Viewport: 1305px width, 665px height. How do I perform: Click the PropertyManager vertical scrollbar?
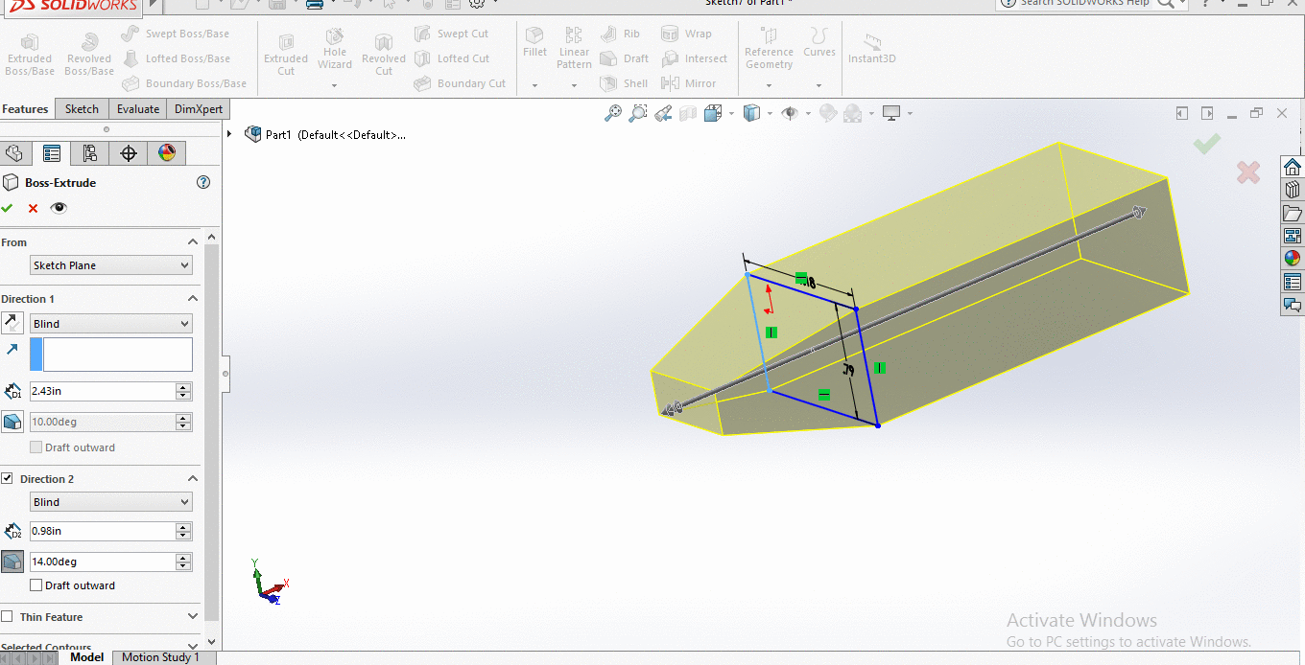(x=212, y=431)
